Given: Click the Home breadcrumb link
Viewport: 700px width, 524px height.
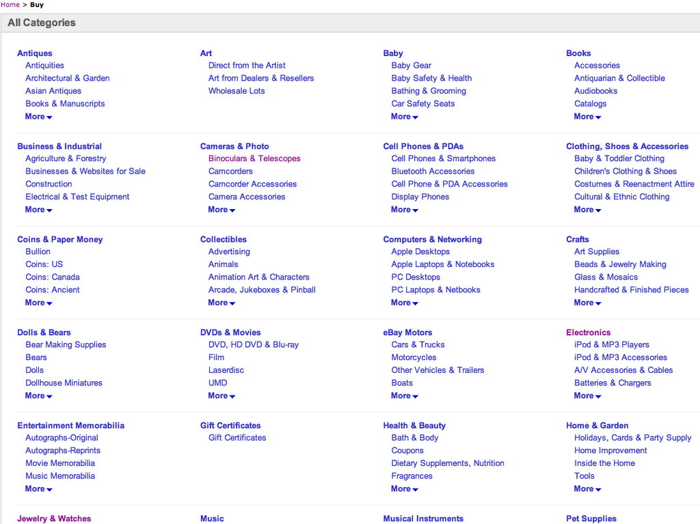Looking at the screenshot, I should (10, 5).
